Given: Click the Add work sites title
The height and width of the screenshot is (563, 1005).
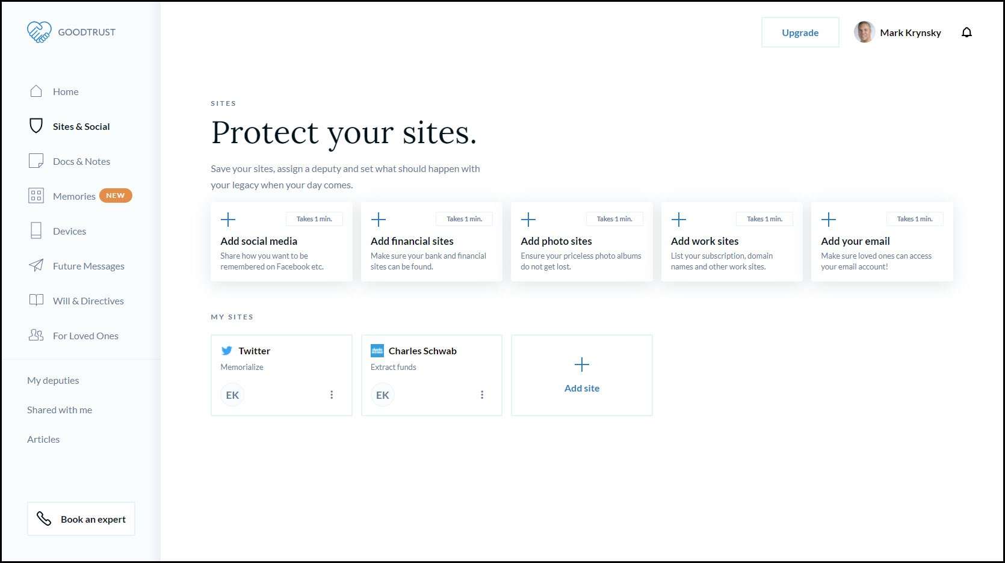Looking at the screenshot, I should (705, 241).
